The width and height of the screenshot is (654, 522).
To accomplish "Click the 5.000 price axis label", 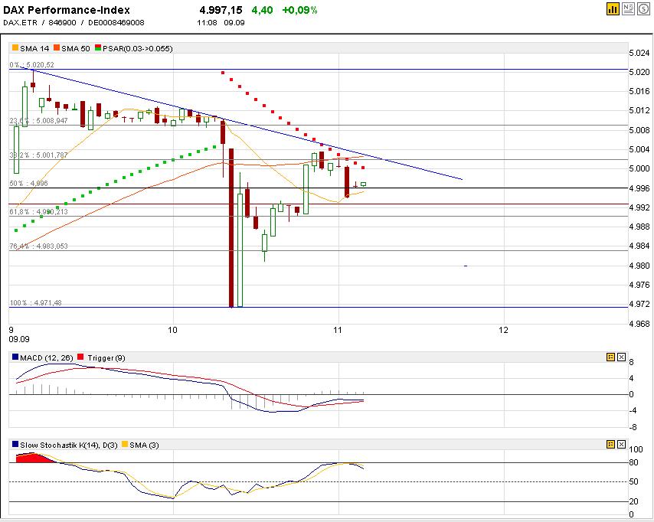I will tap(639, 168).
